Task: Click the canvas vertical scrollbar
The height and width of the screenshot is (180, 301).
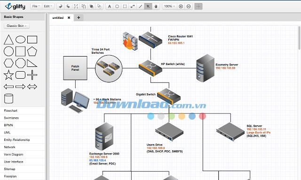Action: coord(299,38)
